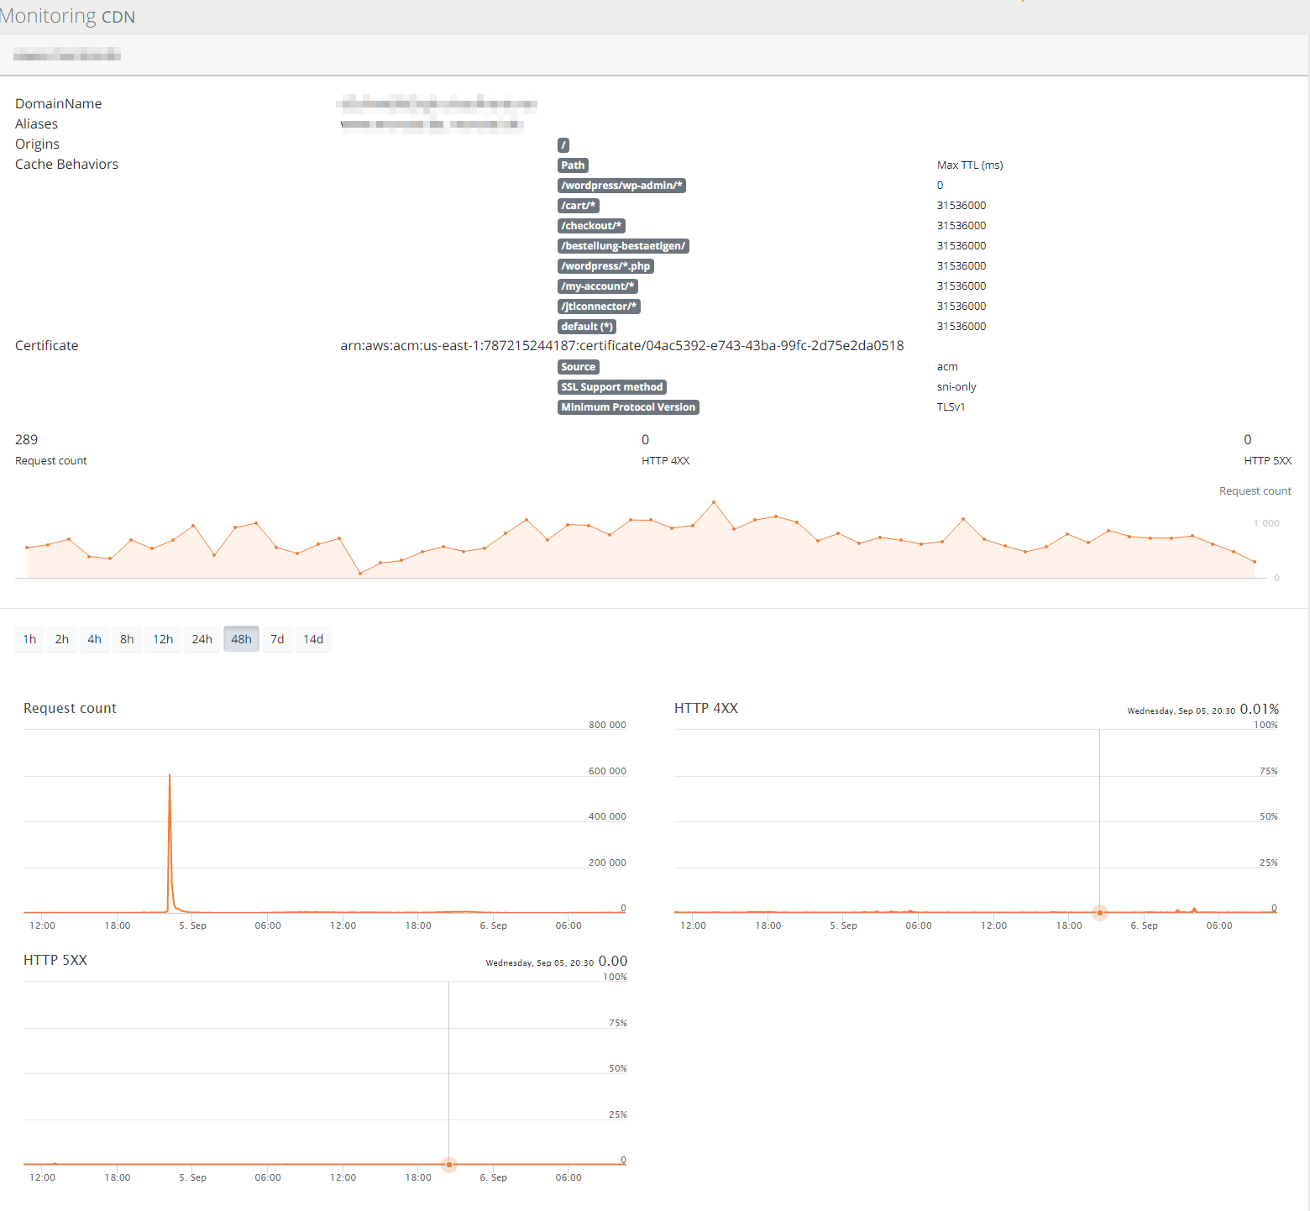
Task: Click the request count spike in the chart
Action: tap(170, 775)
